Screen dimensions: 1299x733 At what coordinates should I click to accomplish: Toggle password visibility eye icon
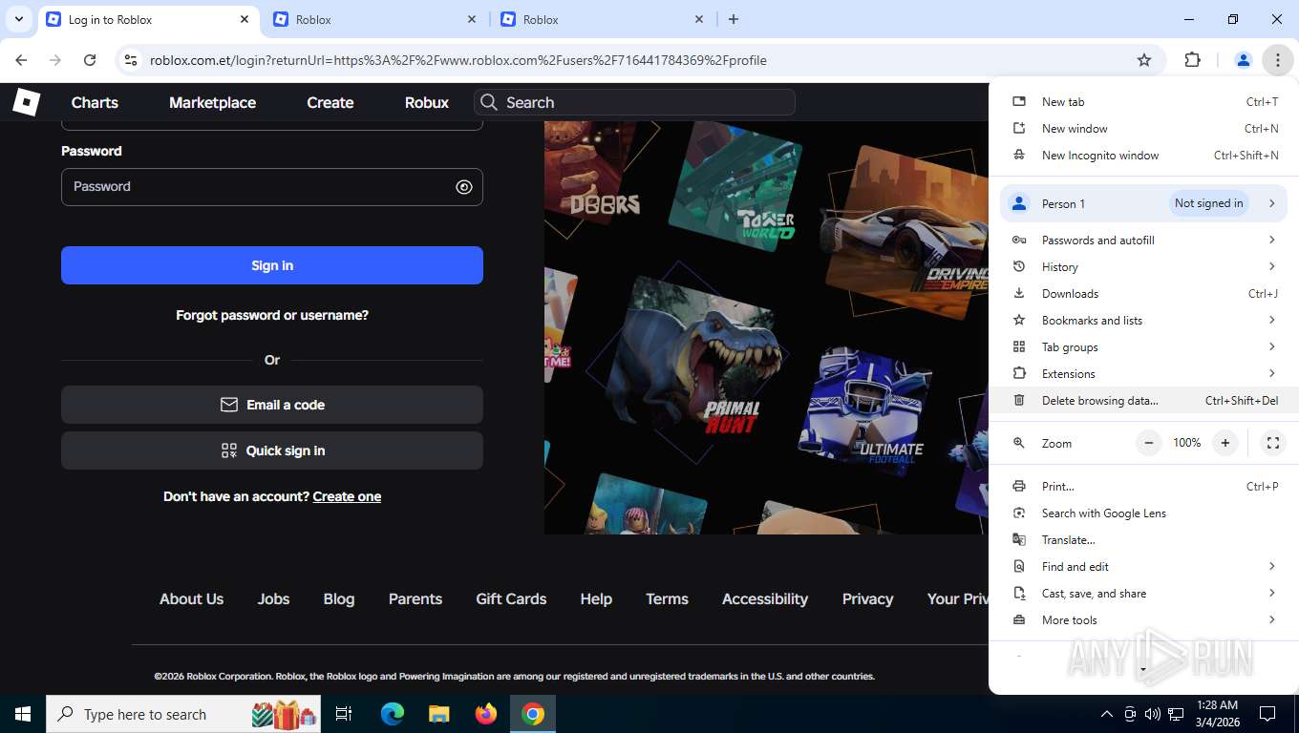point(464,187)
